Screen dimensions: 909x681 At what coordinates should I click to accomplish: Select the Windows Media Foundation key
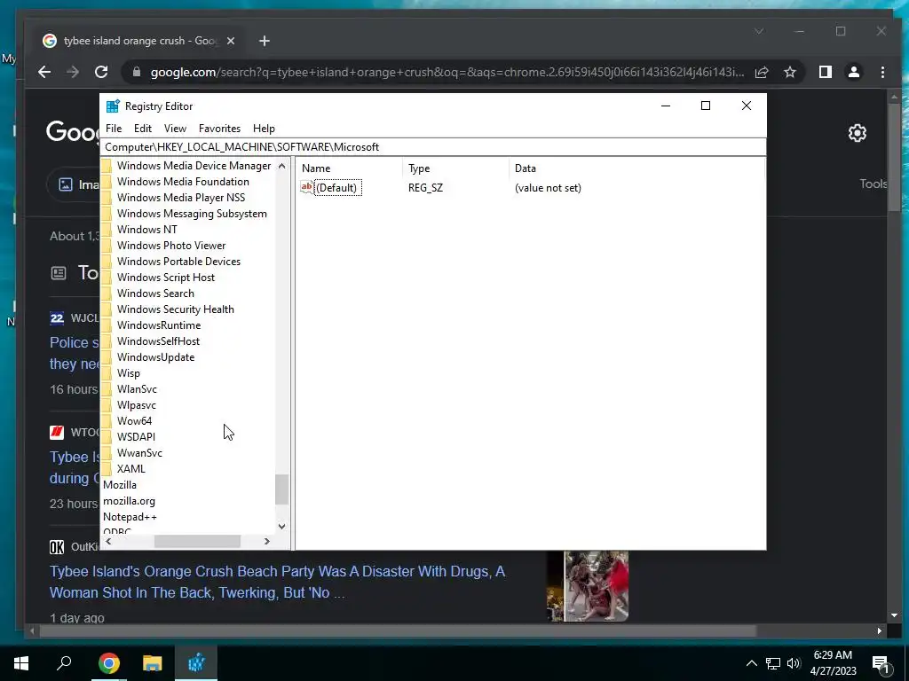pos(183,182)
